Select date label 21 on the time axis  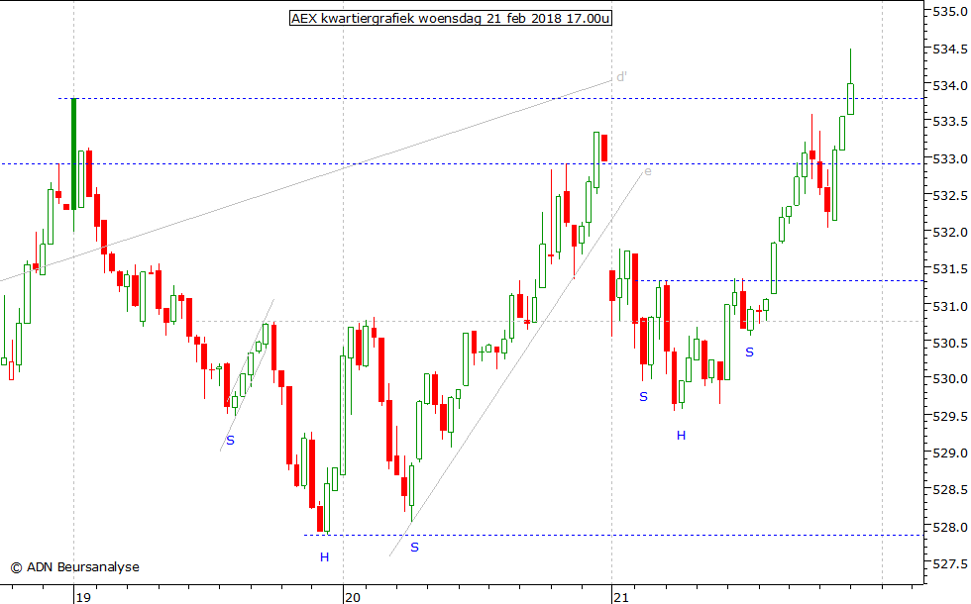621,597
